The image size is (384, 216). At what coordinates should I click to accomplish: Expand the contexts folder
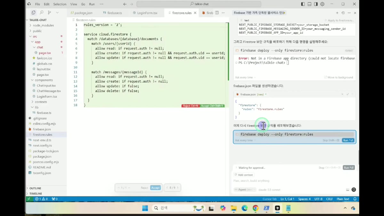tap(41, 102)
